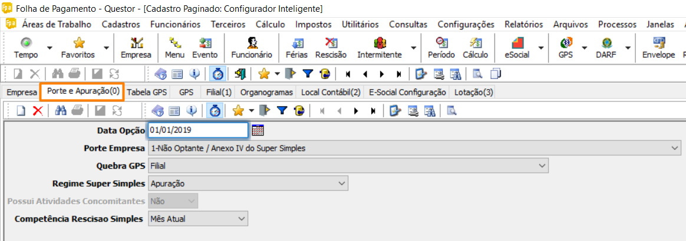Click the info icon in the upper toolbar
The height and width of the screenshot is (241, 686).
pos(196,74)
